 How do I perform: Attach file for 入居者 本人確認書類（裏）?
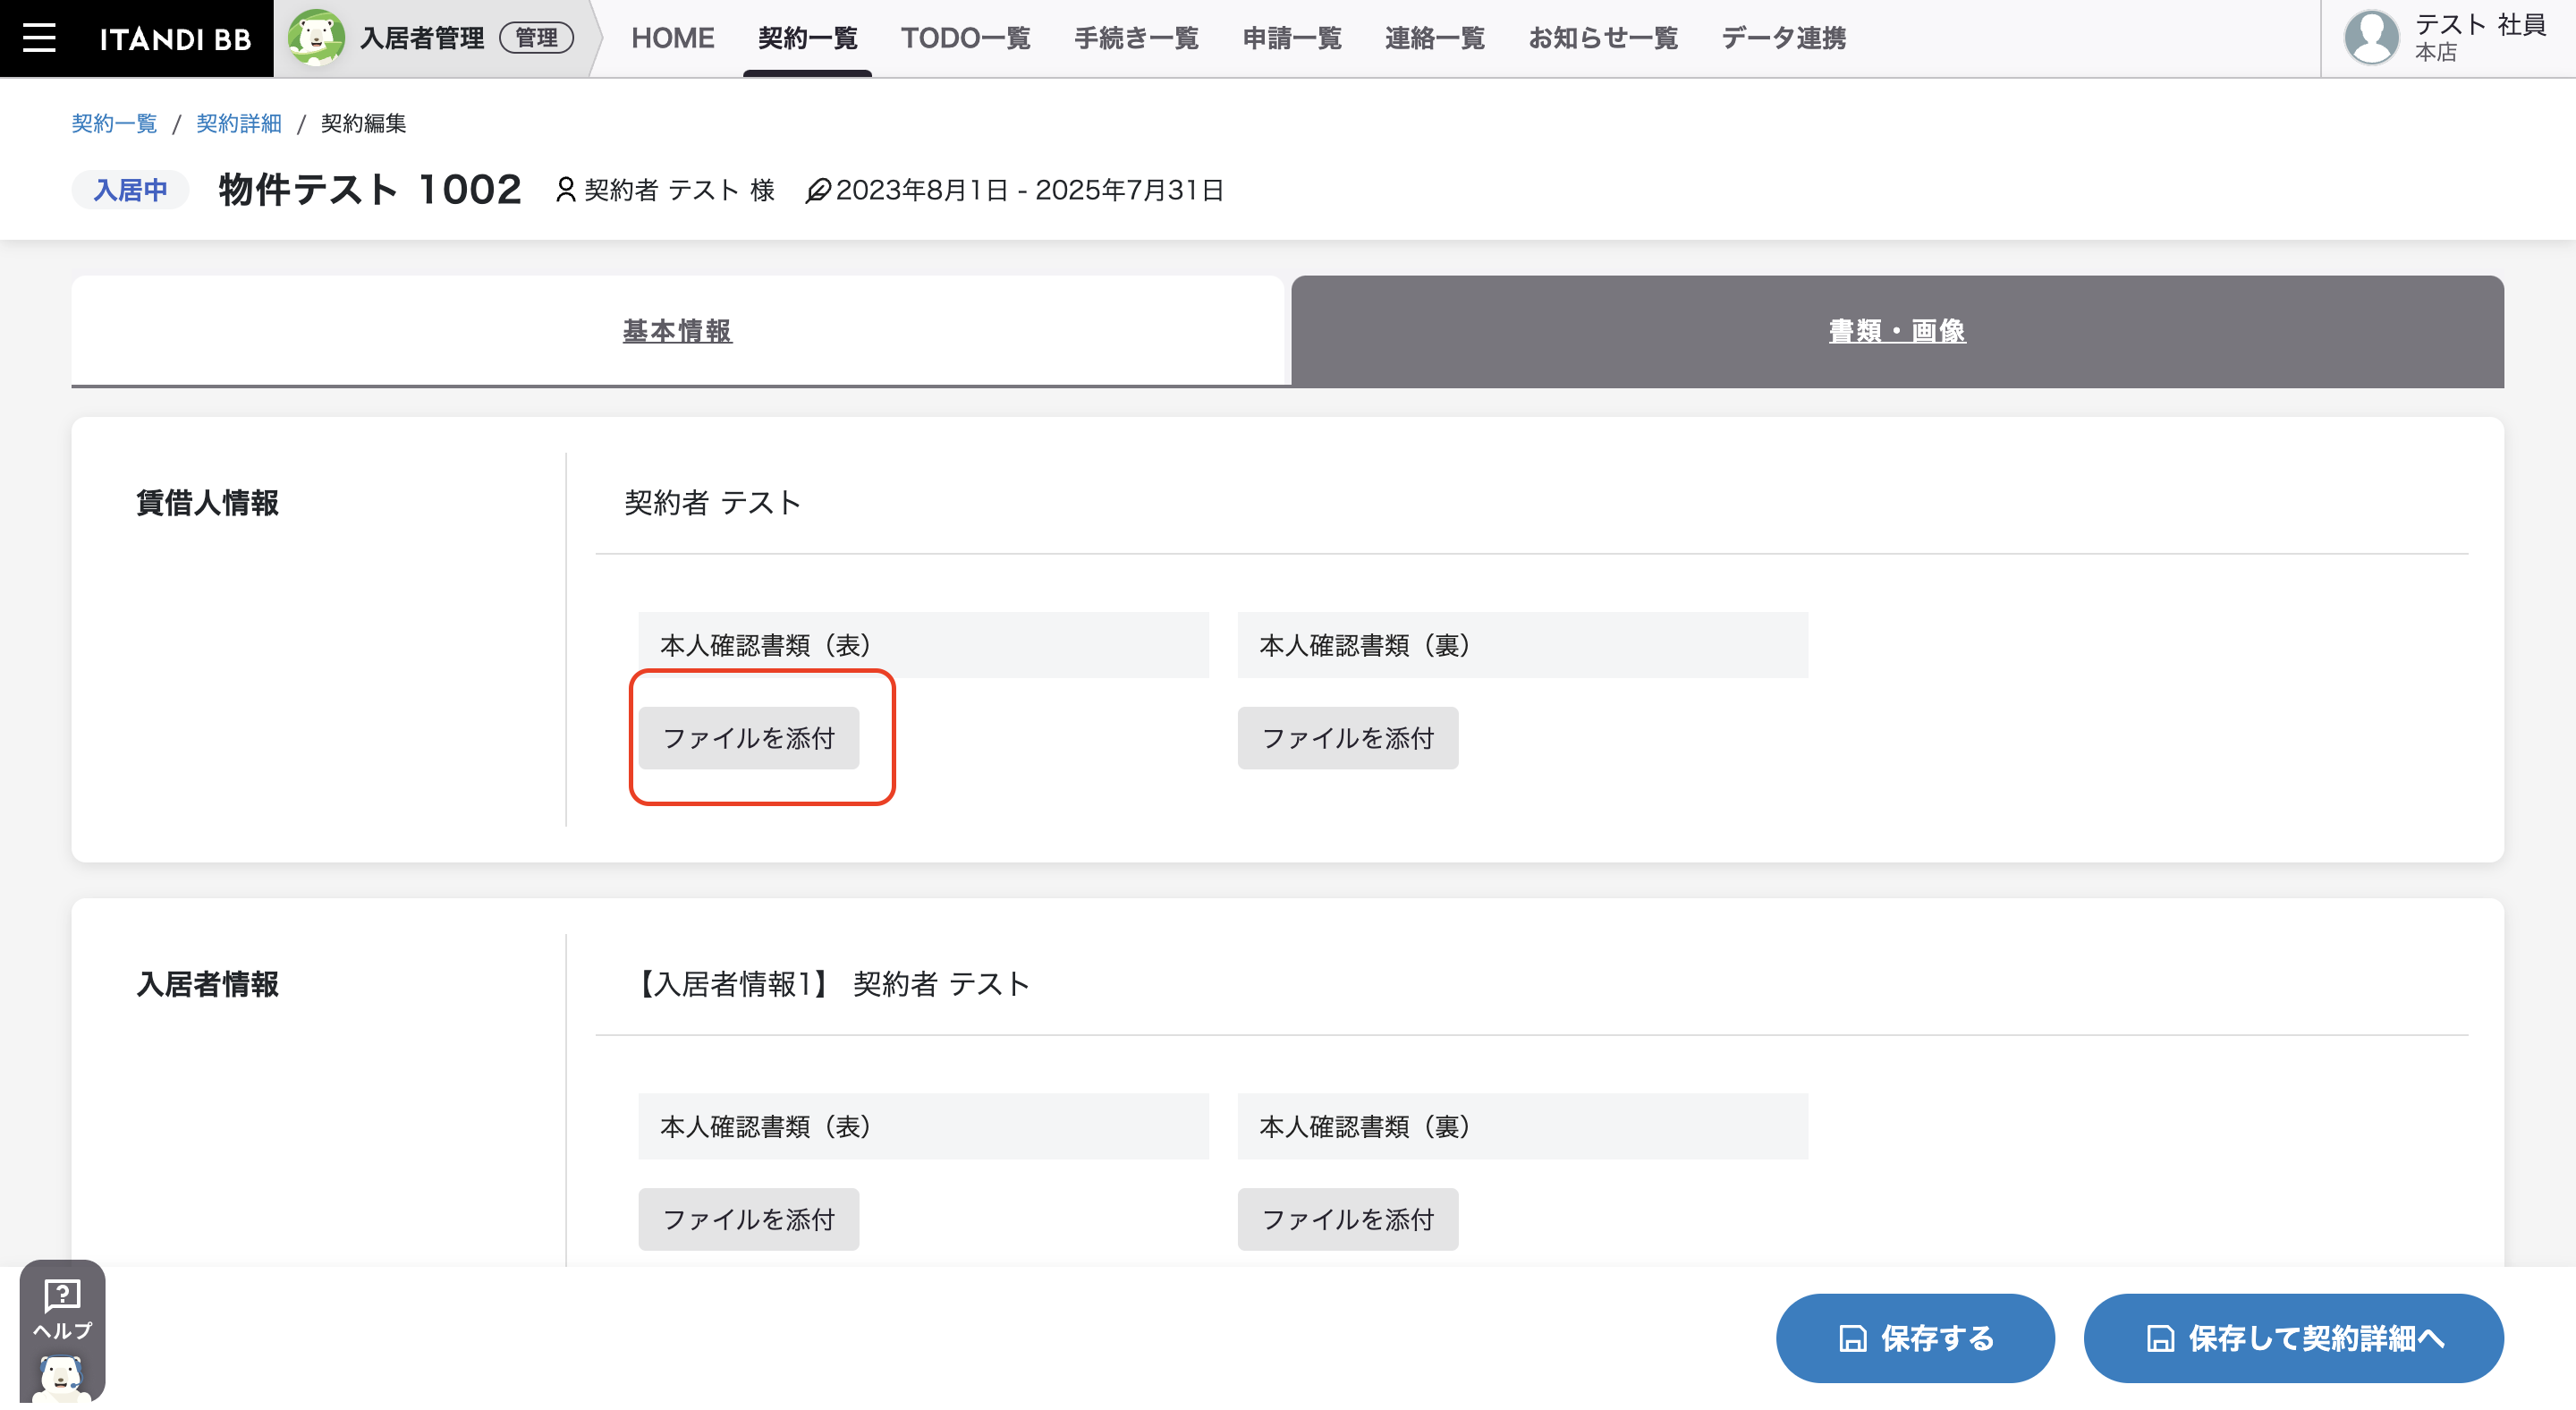click(1347, 1219)
